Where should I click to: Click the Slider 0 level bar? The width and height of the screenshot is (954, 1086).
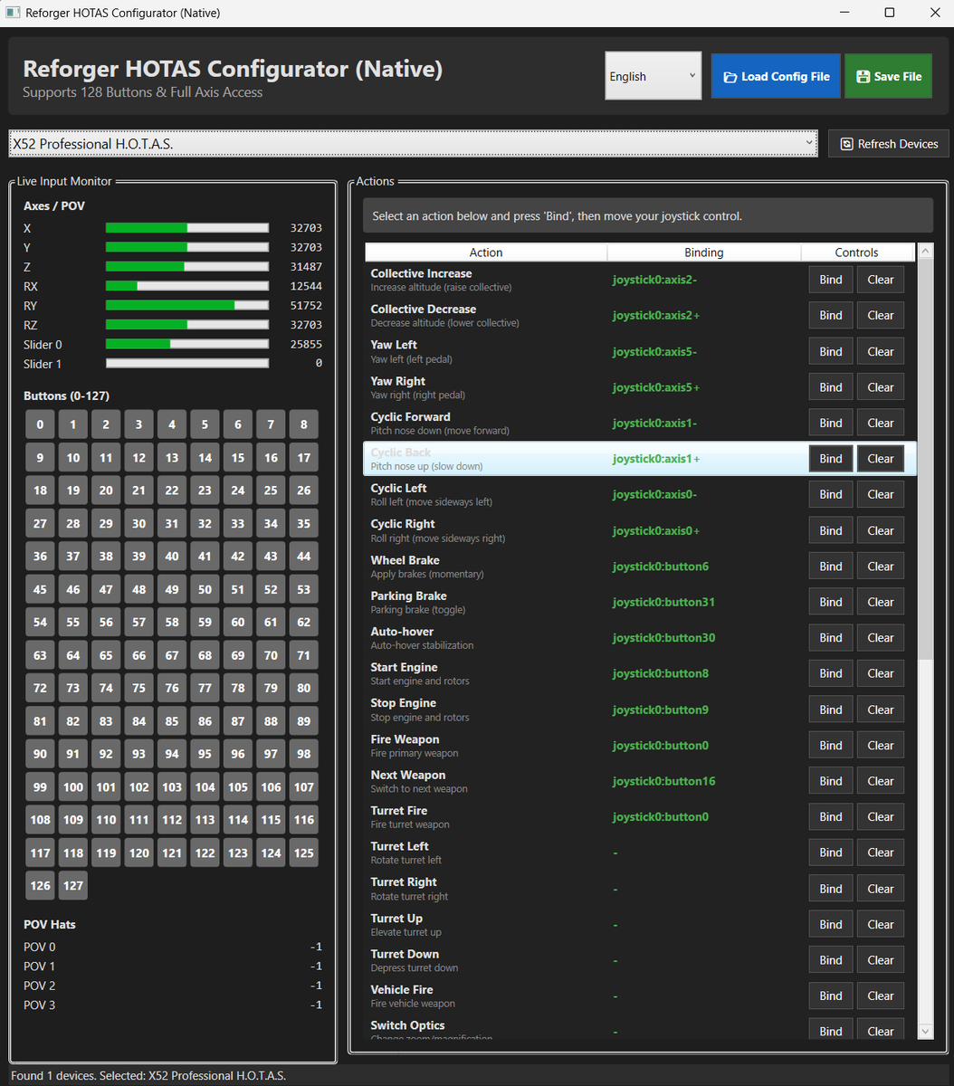[x=187, y=345]
